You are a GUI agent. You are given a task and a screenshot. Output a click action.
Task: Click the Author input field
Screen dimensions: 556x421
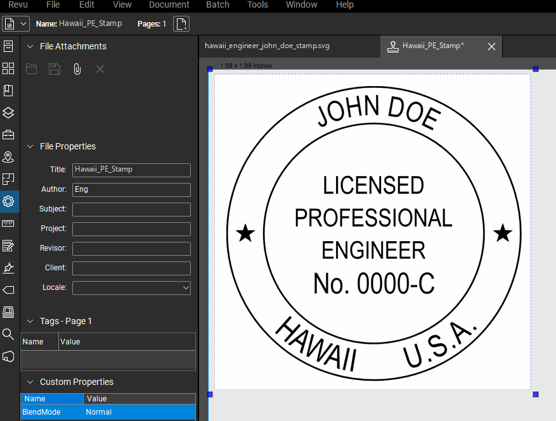click(x=132, y=190)
